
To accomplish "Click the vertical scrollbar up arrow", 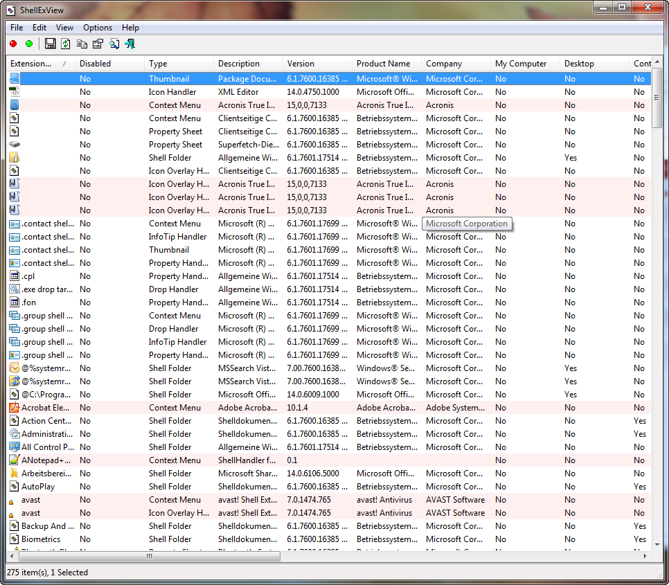I will (x=657, y=62).
